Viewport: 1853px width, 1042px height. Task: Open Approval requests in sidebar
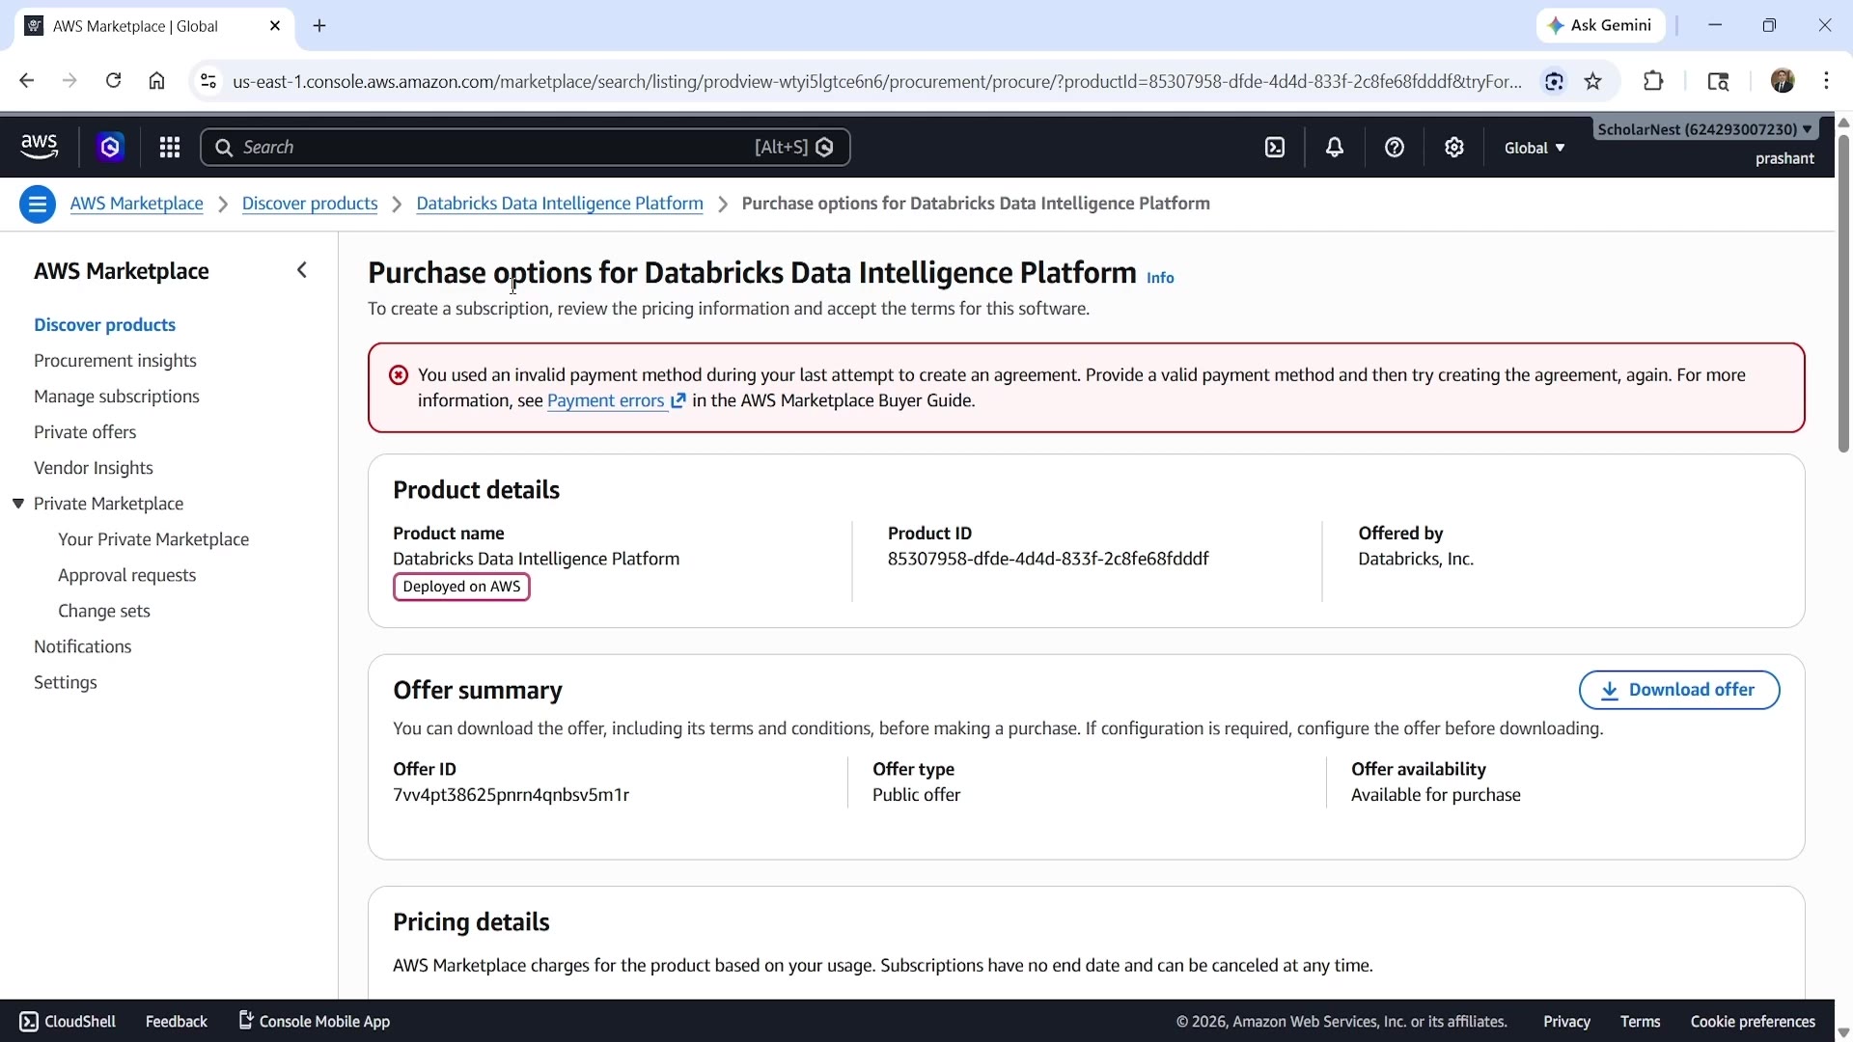click(x=126, y=575)
